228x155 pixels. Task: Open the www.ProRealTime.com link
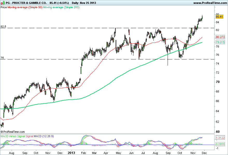[x=210, y=3]
